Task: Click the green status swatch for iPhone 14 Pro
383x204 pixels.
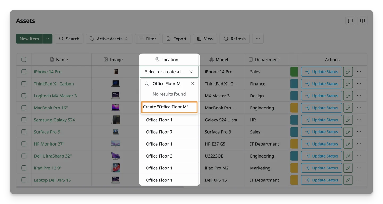Action: click(294, 72)
